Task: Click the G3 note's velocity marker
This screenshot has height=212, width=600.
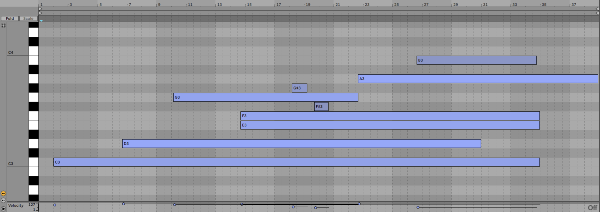Action: pyautogui.click(x=174, y=204)
